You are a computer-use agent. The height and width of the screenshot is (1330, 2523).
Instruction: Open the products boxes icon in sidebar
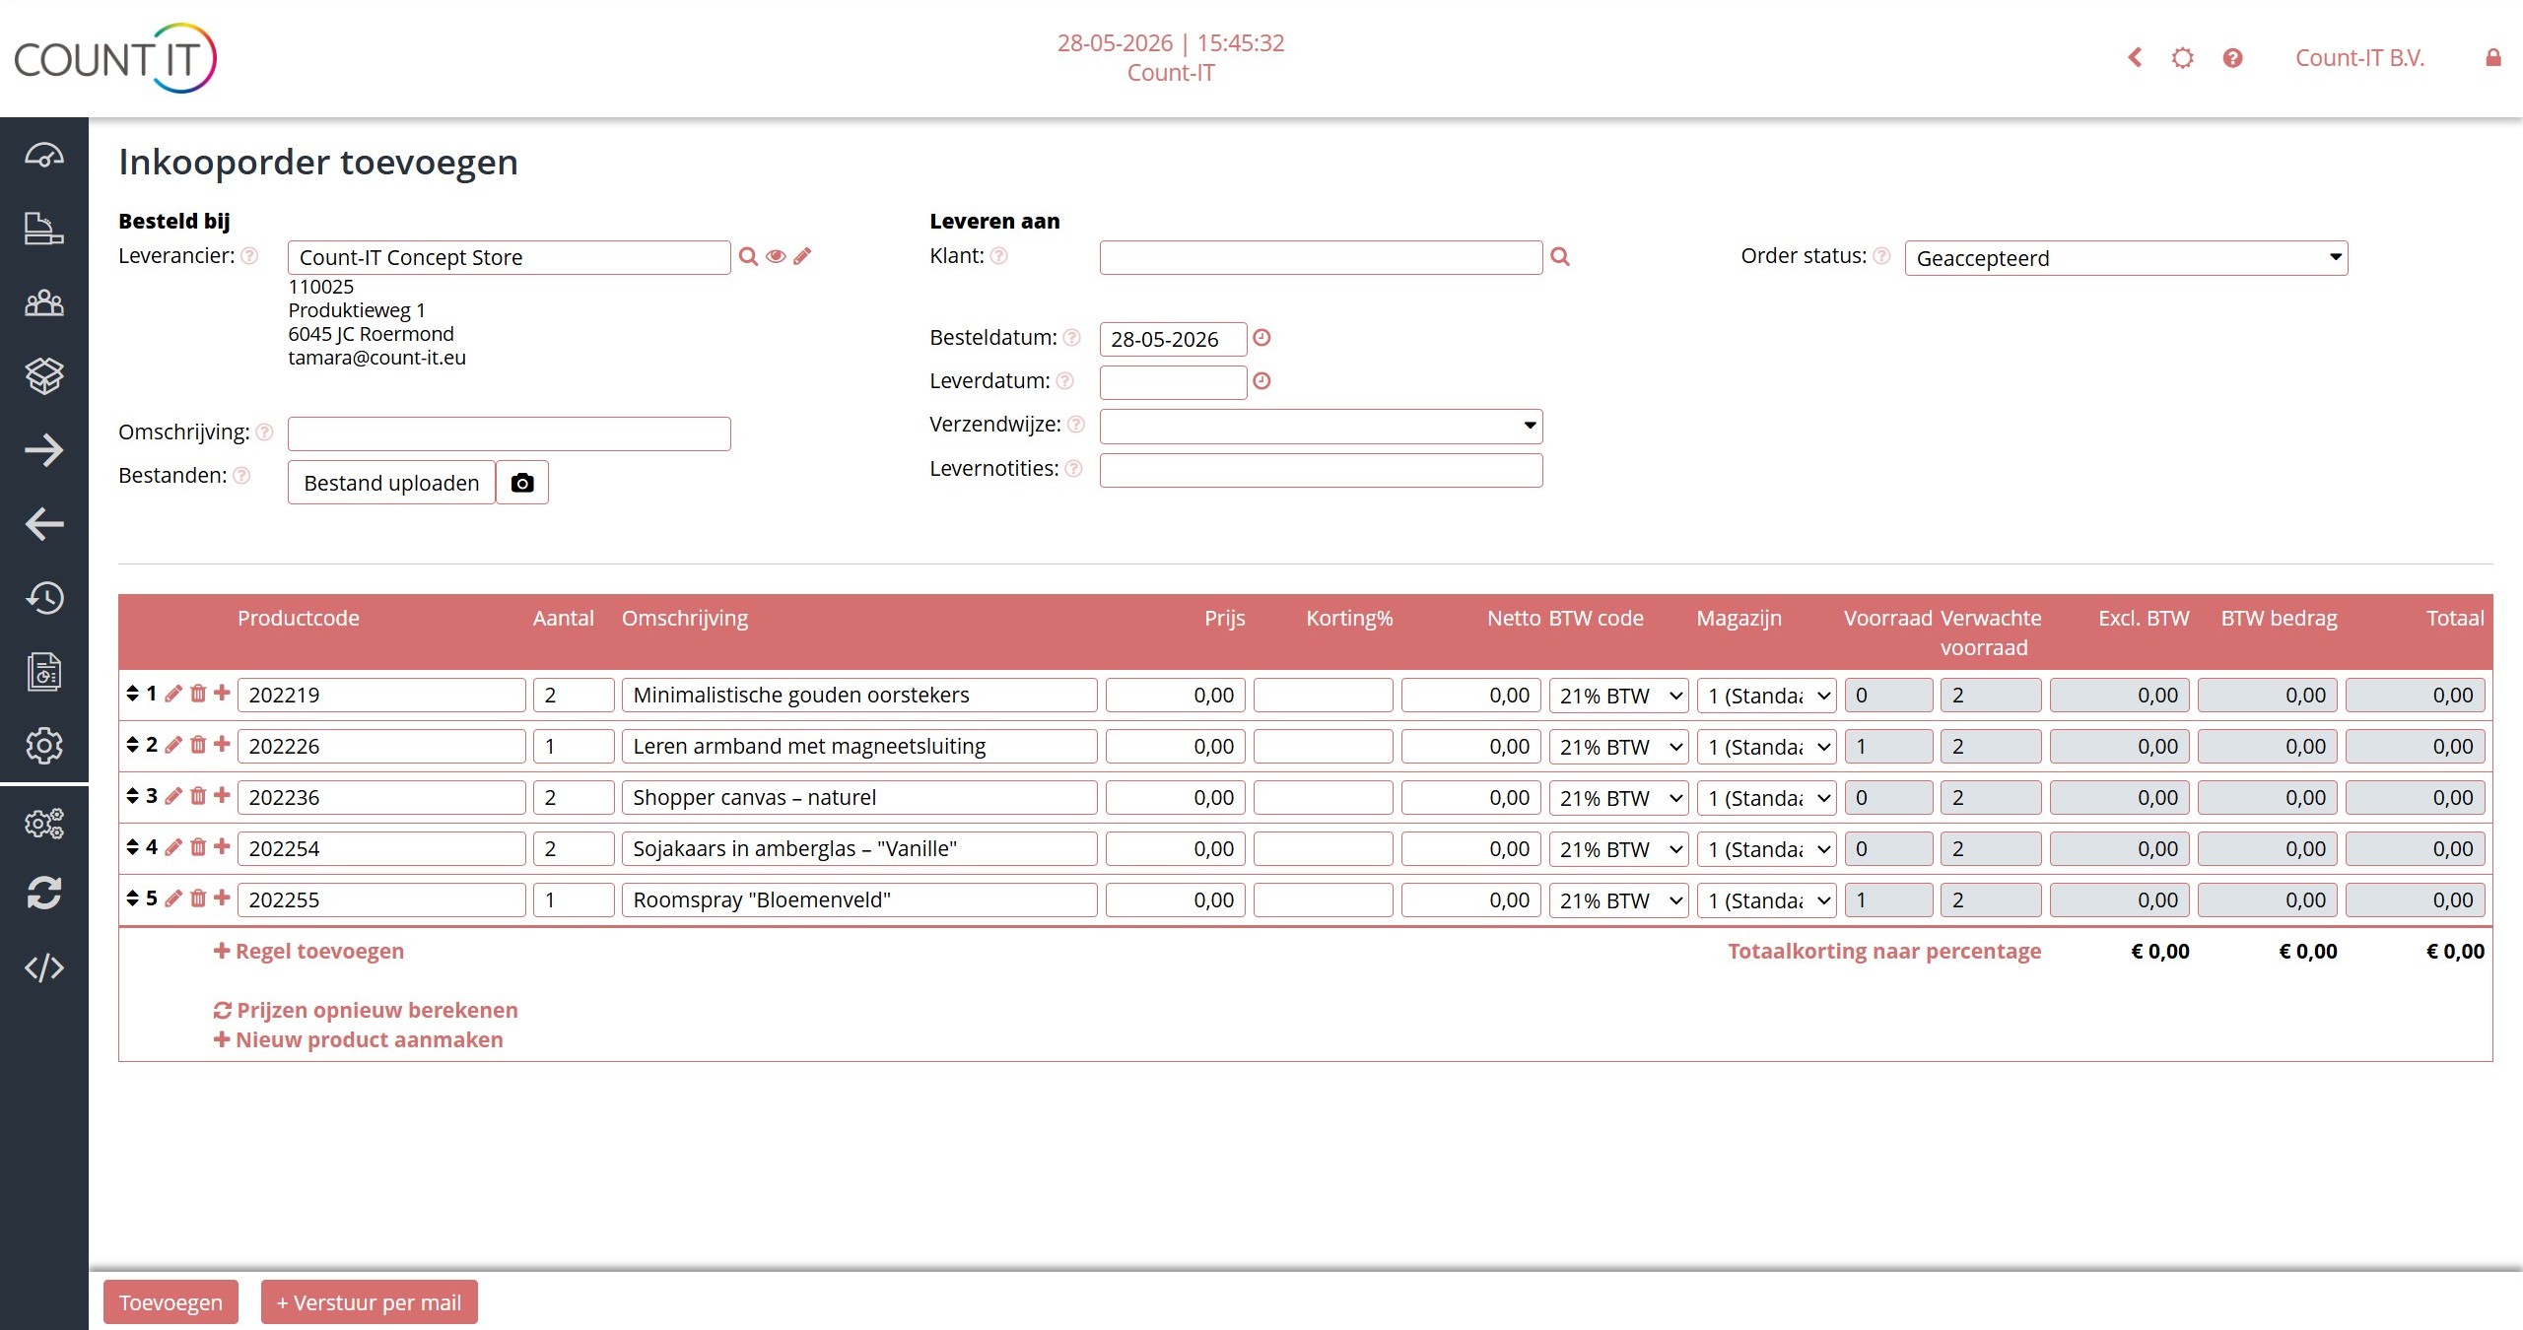tap(44, 375)
